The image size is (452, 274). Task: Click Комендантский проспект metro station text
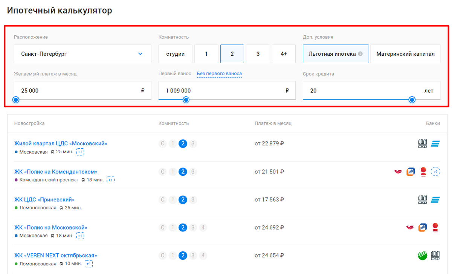tap(49, 180)
